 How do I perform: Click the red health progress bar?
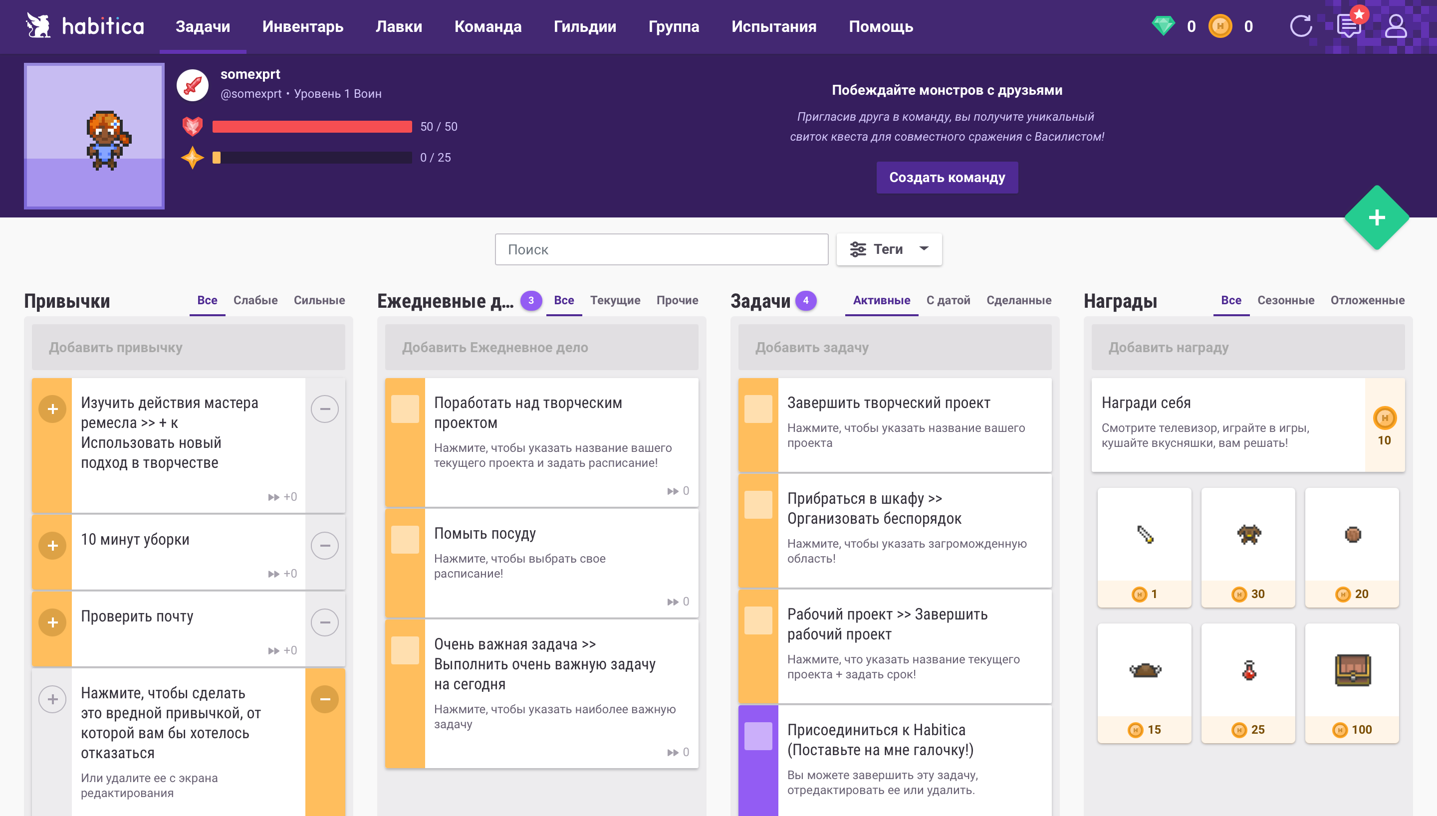click(x=312, y=127)
